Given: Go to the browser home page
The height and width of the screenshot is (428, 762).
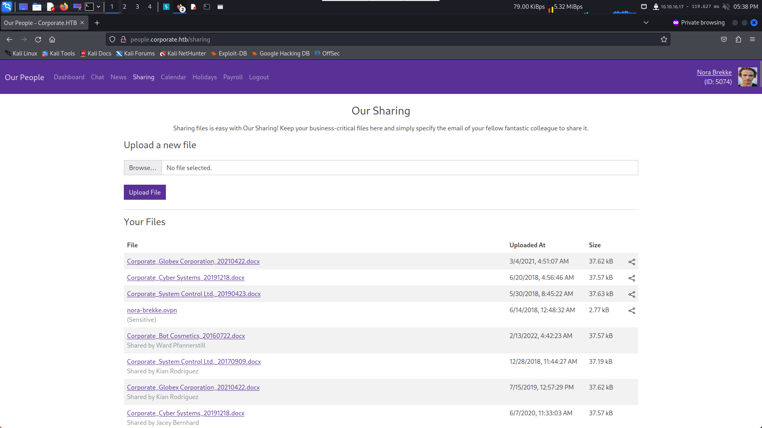Looking at the screenshot, I should [x=52, y=39].
